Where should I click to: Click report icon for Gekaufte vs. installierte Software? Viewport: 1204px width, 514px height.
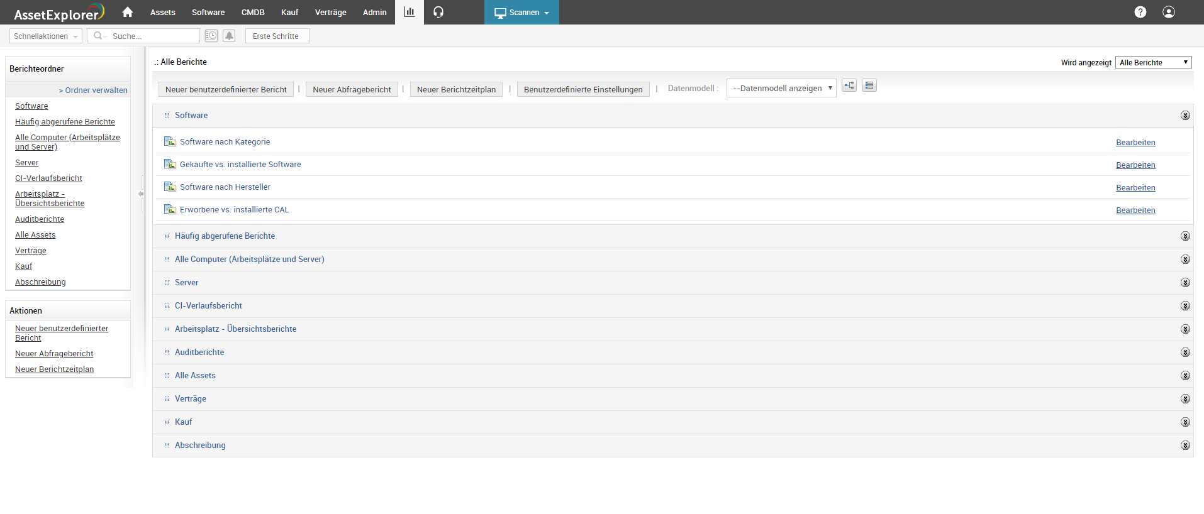coord(170,164)
